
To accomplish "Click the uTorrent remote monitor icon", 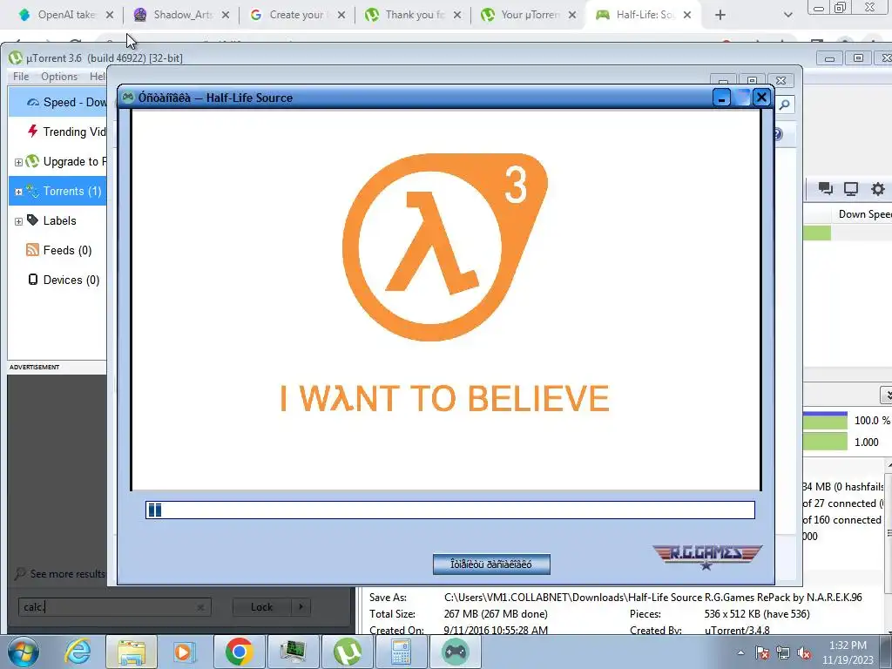I will pyautogui.click(x=851, y=189).
